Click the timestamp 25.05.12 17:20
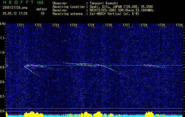This screenshot has height=117, width=185. pyautogui.click(x=15, y=13)
